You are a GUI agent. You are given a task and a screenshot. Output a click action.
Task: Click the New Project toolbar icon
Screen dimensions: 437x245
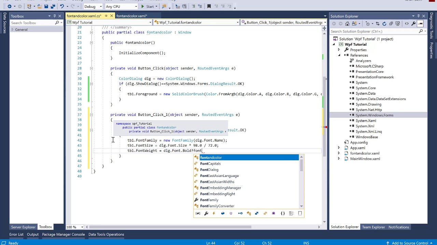29,6
